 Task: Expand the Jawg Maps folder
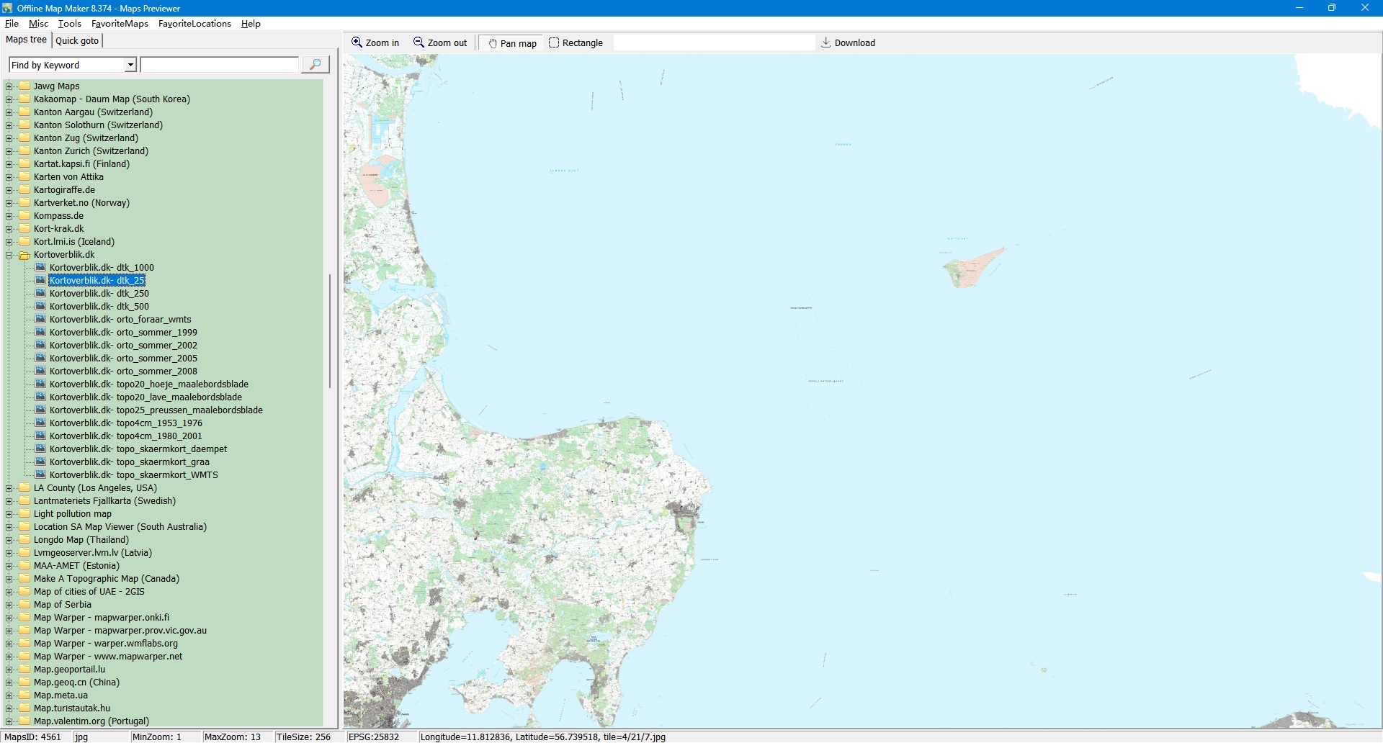pos(9,86)
